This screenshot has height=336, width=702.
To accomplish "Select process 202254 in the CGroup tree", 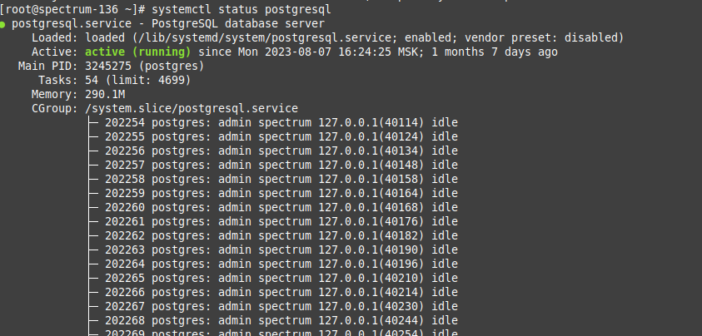I will pyautogui.click(x=125, y=123).
